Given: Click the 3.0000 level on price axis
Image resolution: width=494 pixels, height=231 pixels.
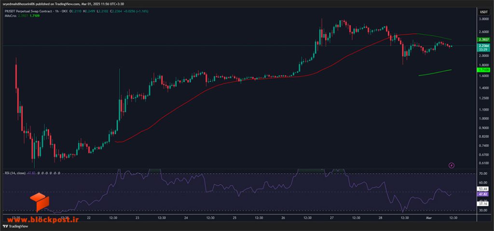Looking at the screenshot, I should pos(483,19).
